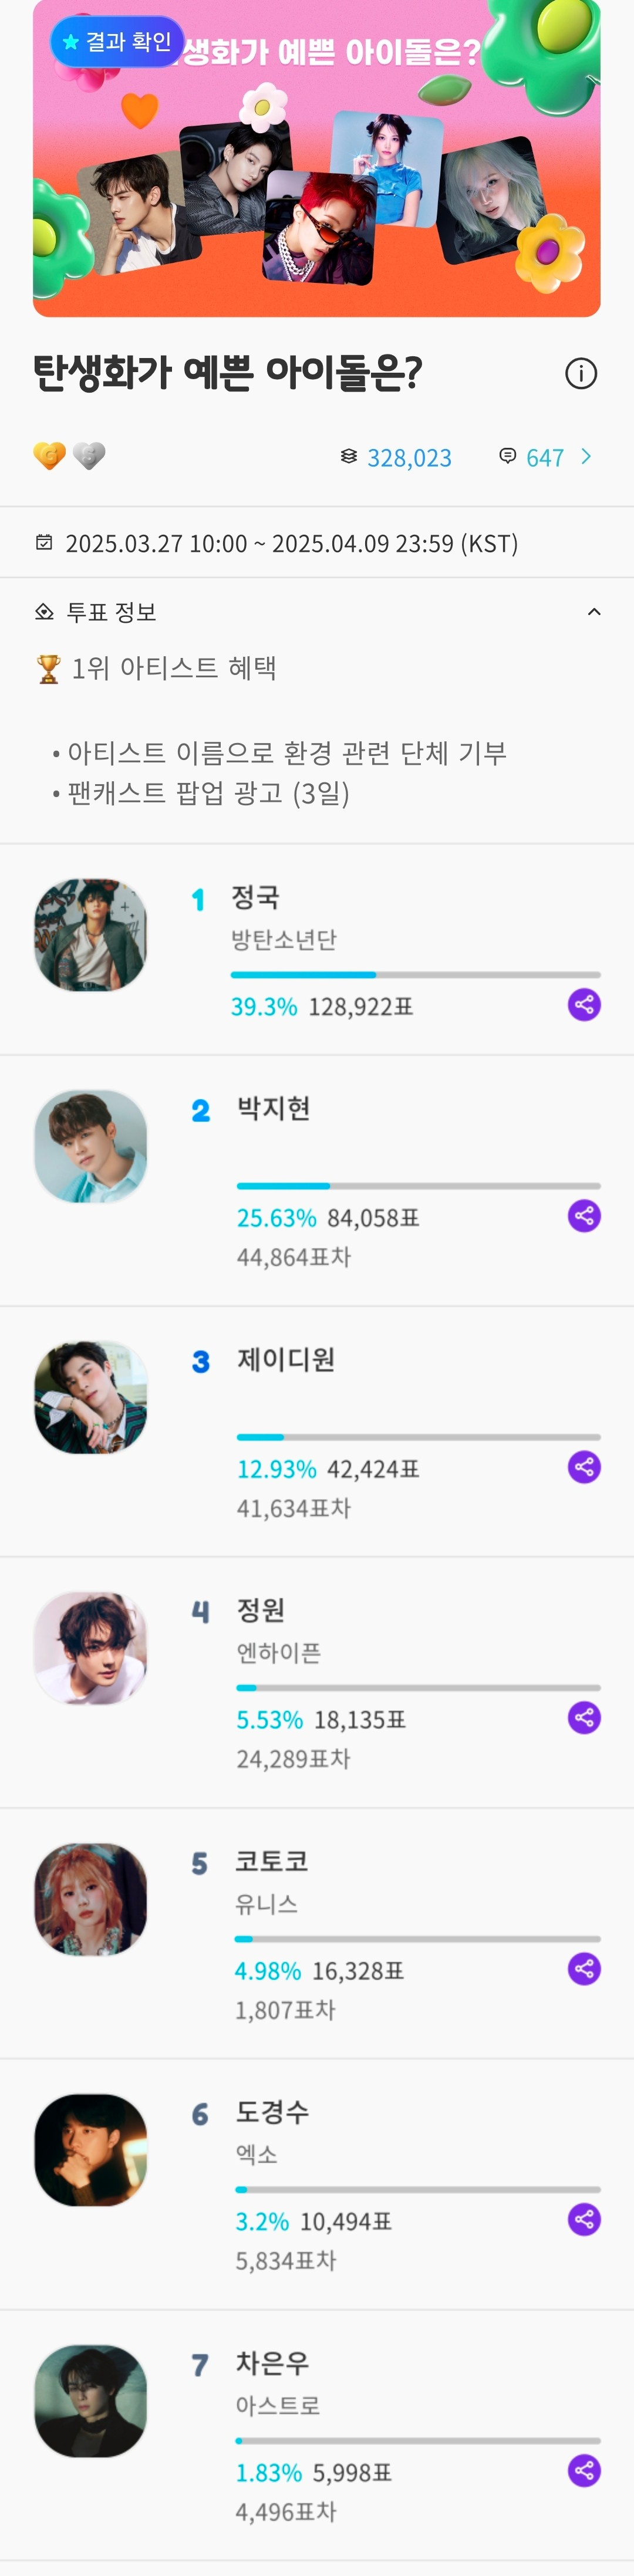Click the info icon beside poll title
The image size is (634, 2576).
[581, 374]
